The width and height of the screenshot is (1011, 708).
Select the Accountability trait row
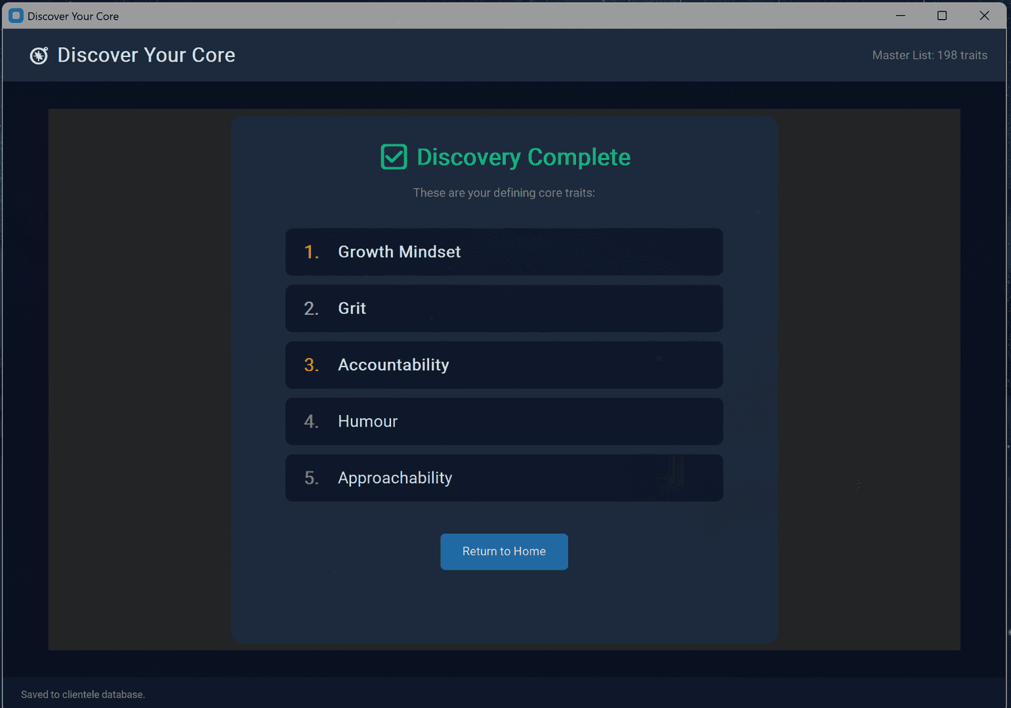[504, 365]
